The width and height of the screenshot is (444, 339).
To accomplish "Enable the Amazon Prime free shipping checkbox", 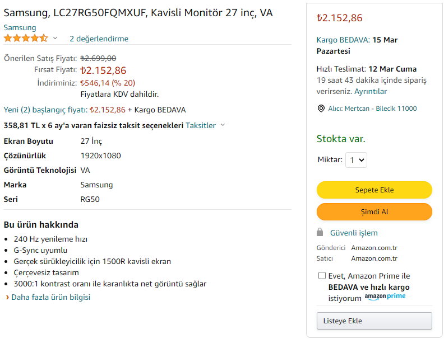I will pos(322,276).
